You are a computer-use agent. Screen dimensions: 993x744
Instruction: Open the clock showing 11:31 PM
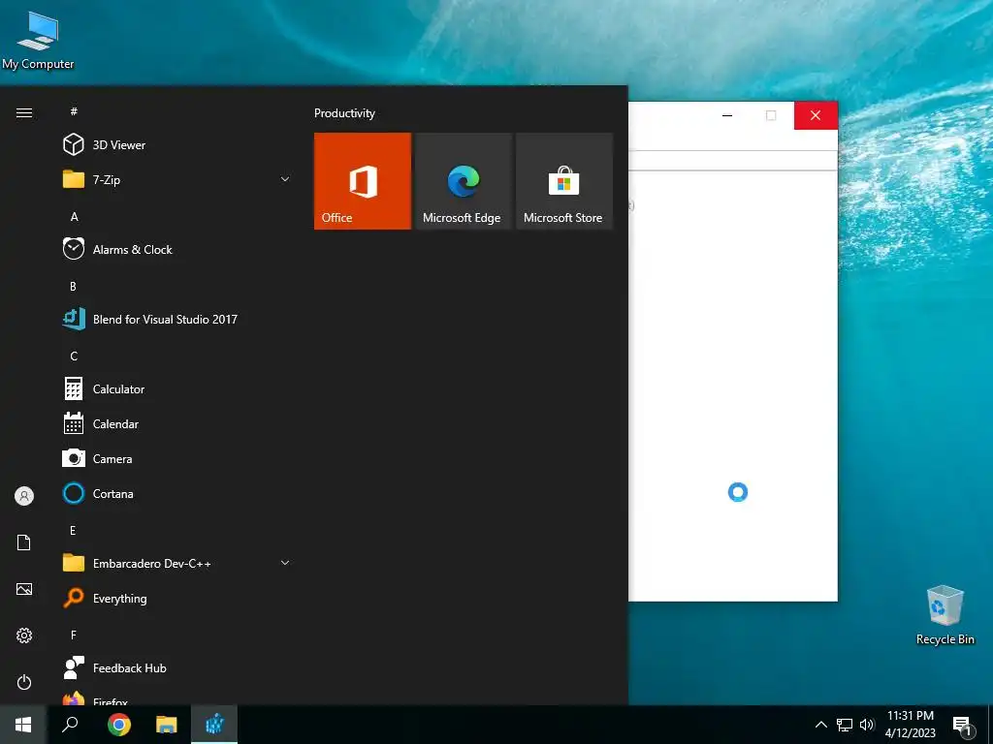pyautogui.click(x=910, y=725)
